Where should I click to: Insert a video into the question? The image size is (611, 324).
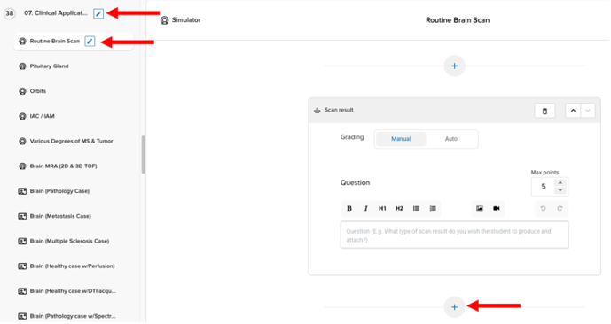pyautogui.click(x=497, y=209)
